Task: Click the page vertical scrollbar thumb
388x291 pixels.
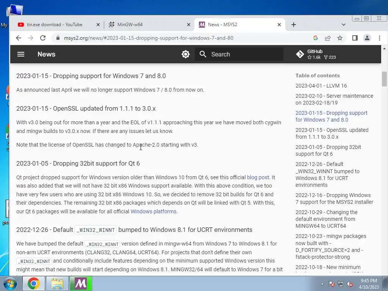Action: (384, 79)
